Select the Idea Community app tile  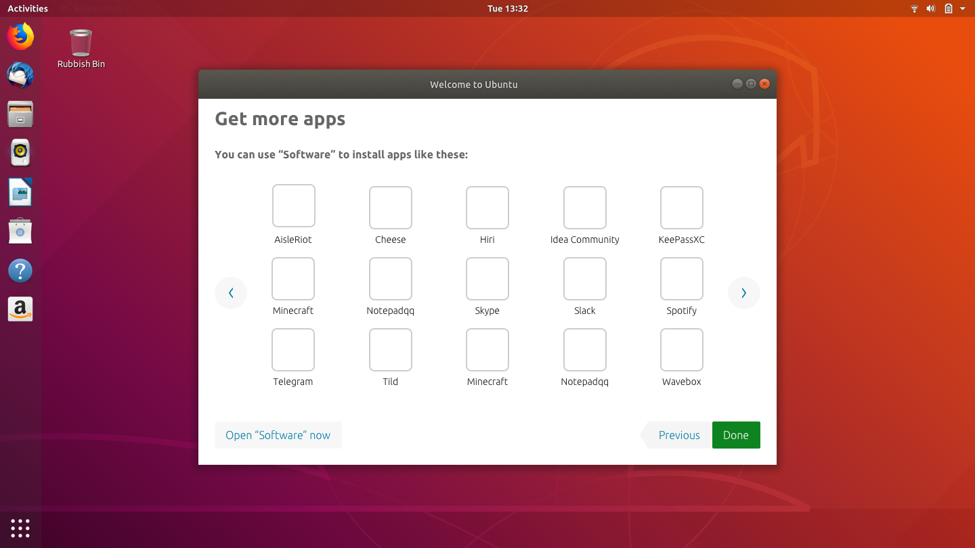pos(584,208)
